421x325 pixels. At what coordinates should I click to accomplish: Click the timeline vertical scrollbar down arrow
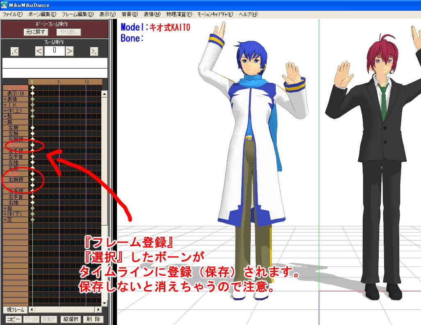tap(105, 303)
